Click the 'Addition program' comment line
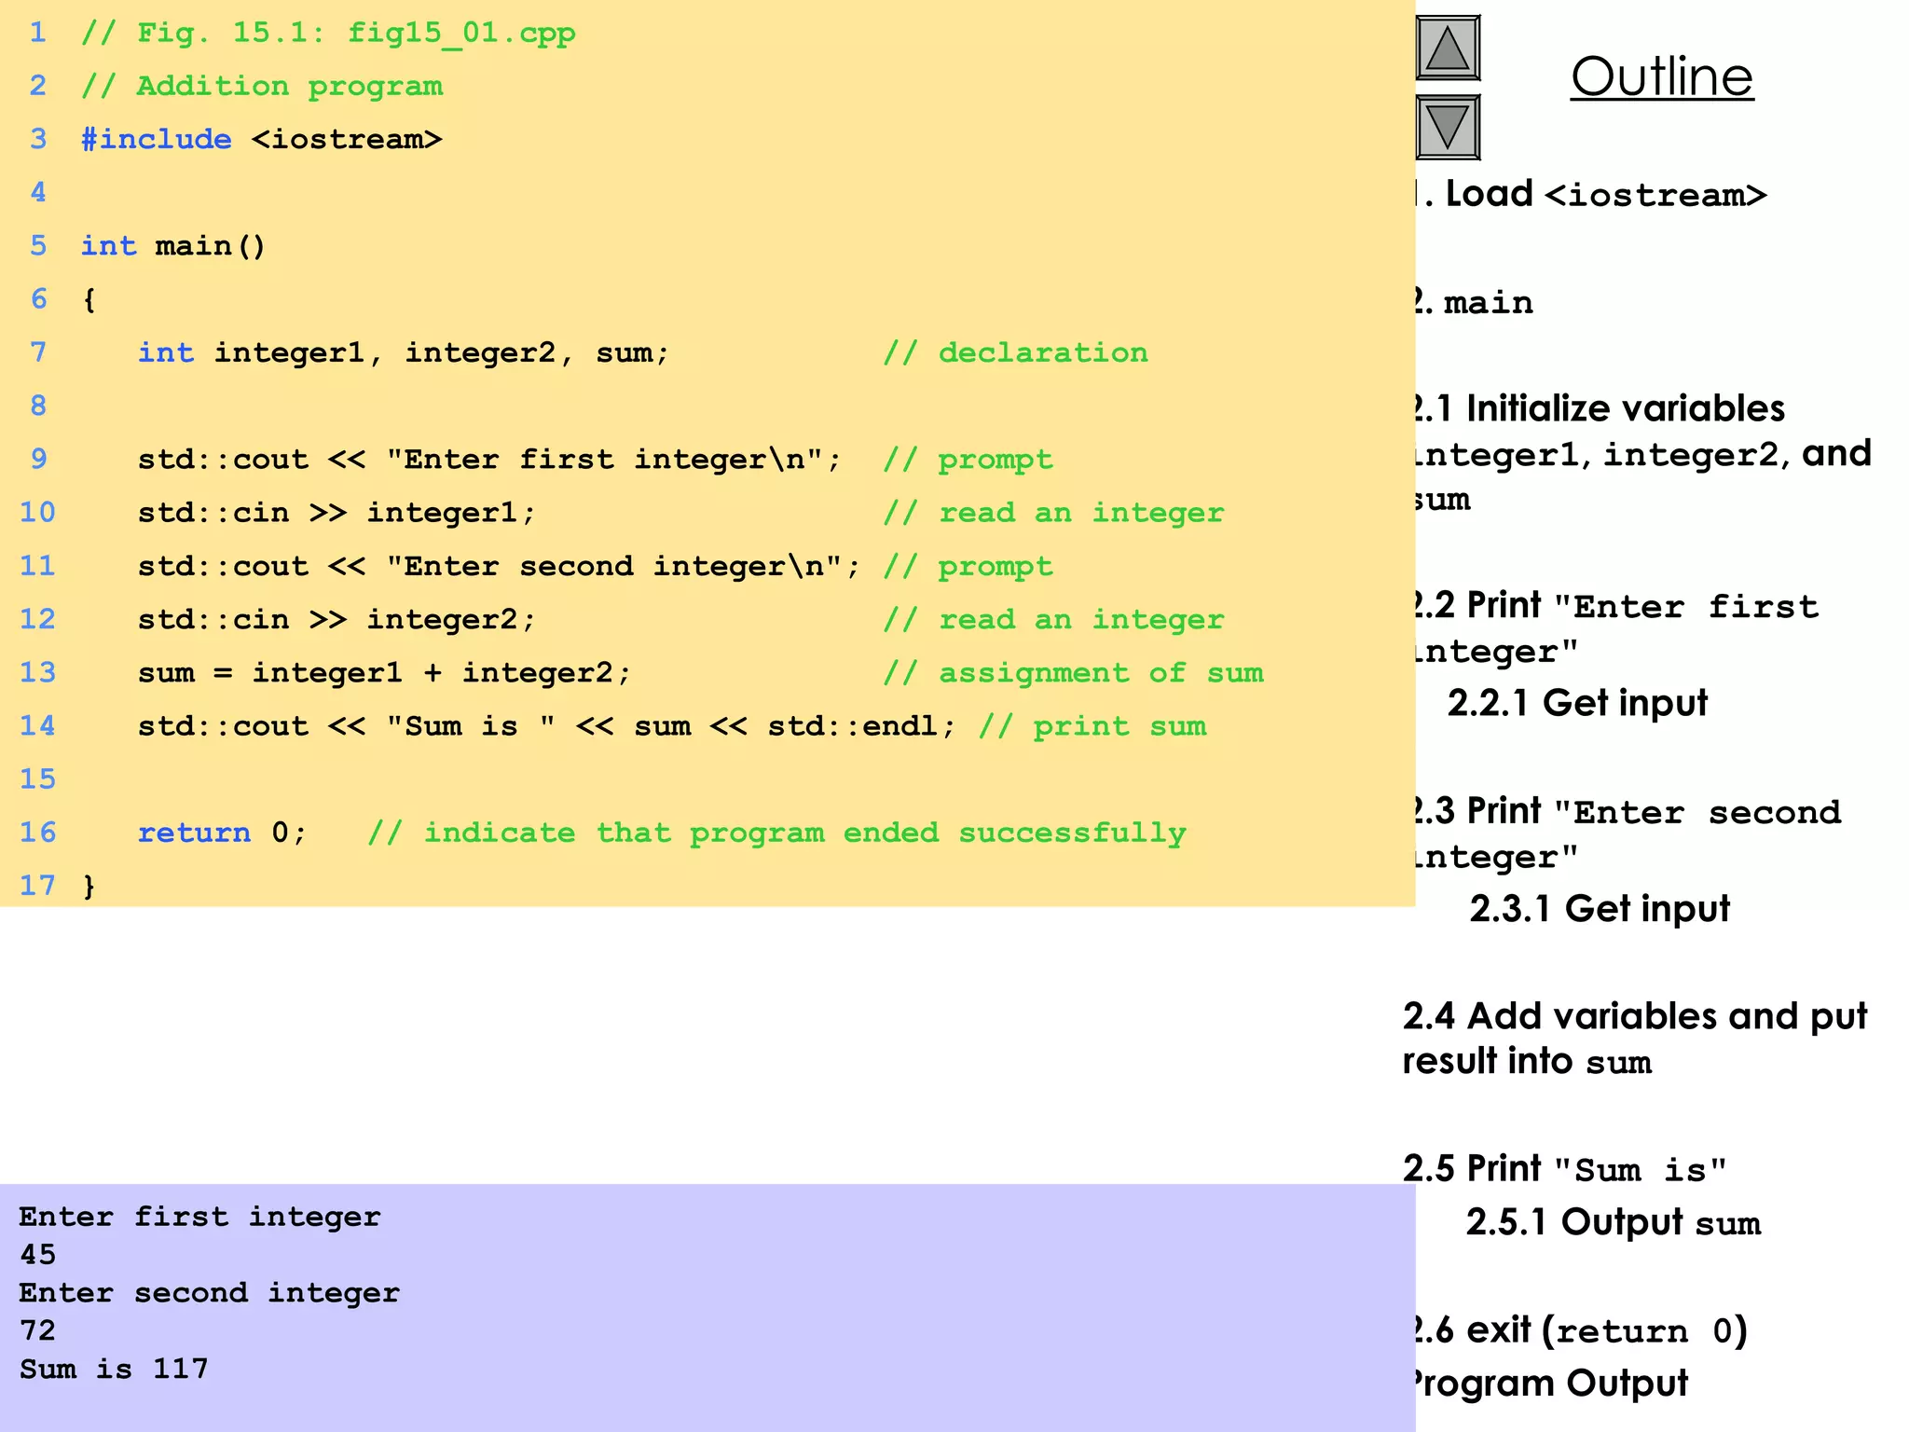 tap(262, 86)
